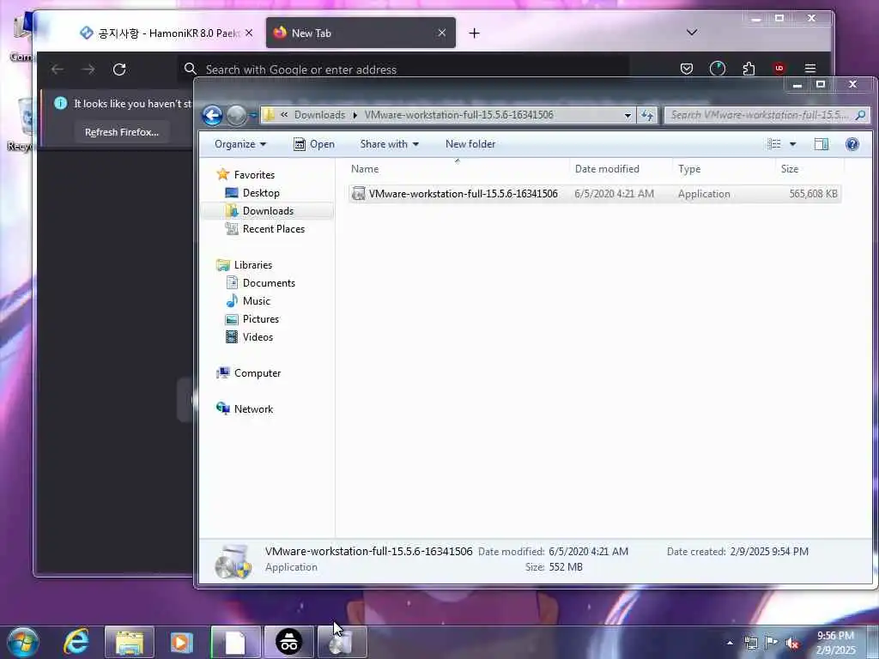This screenshot has height=659, width=879.
Task: Click Downloads in the address breadcrumb
Action: click(x=319, y=115)
